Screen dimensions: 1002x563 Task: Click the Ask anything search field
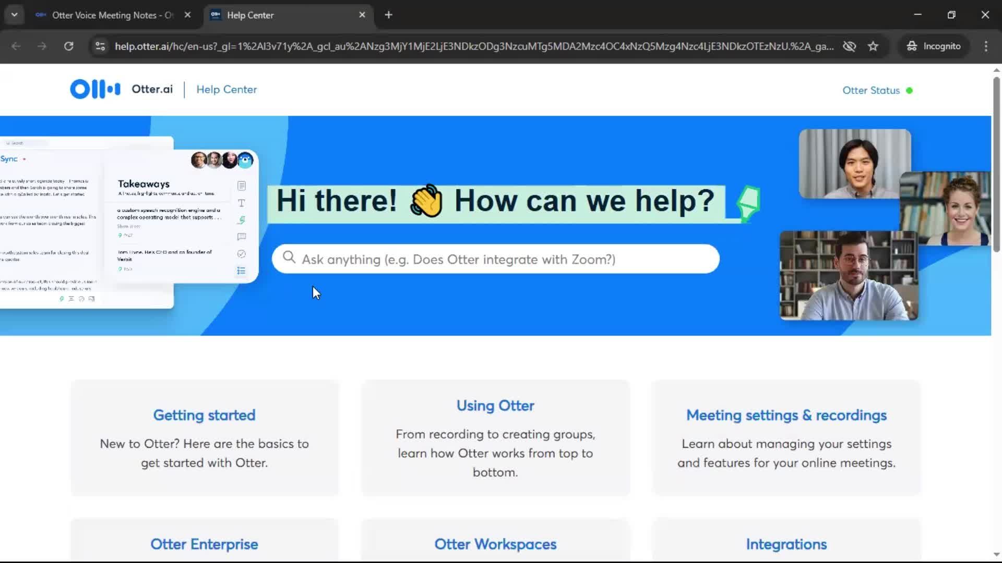[496, 259]
